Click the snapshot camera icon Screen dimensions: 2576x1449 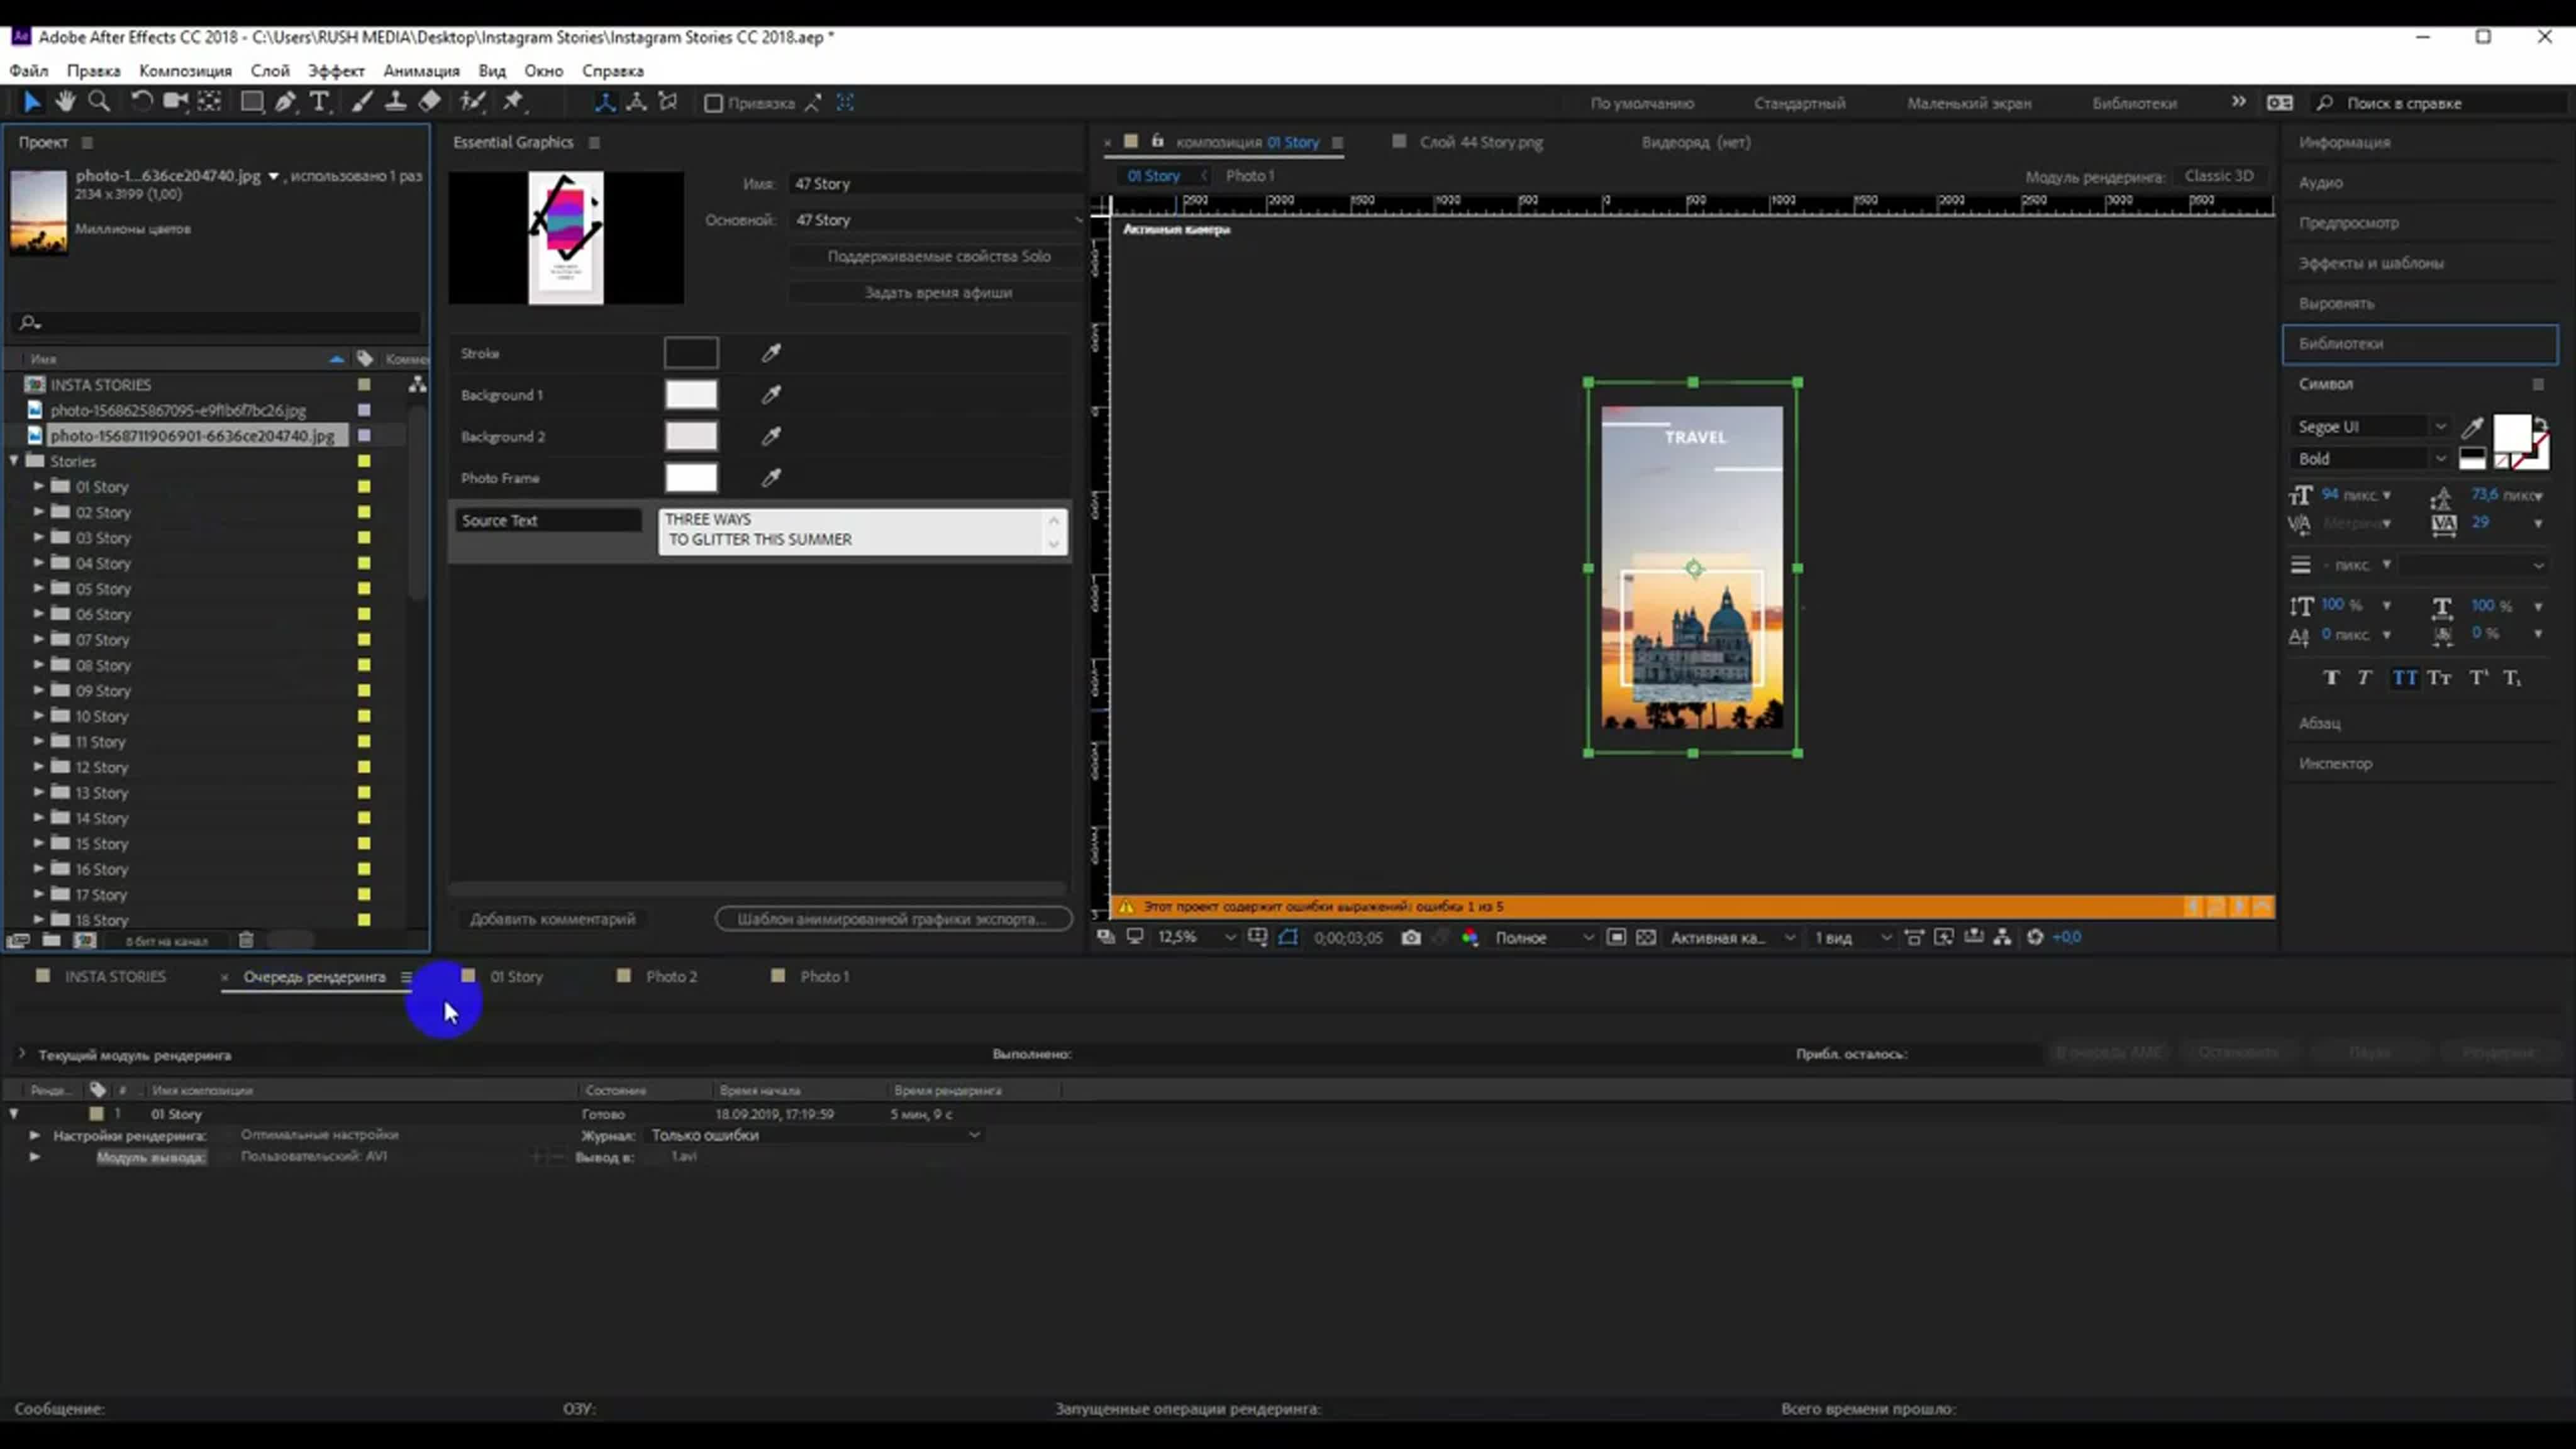point(1410,937)
